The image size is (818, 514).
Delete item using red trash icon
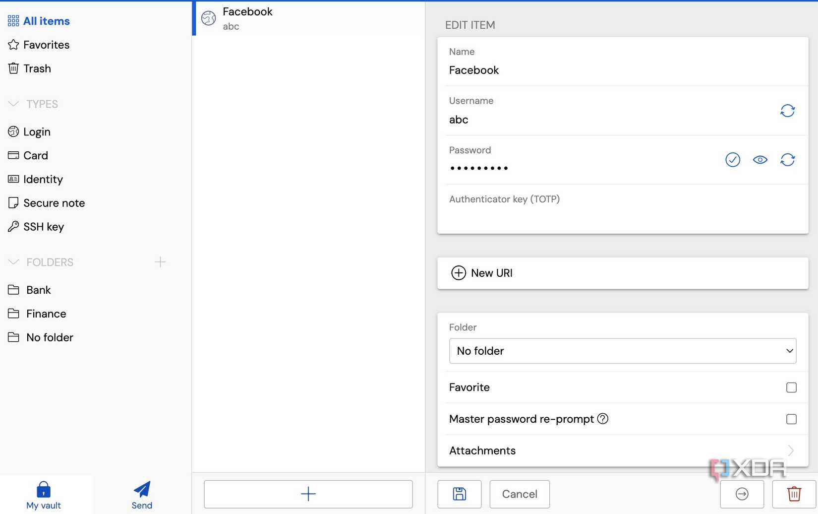pos(794,494)
